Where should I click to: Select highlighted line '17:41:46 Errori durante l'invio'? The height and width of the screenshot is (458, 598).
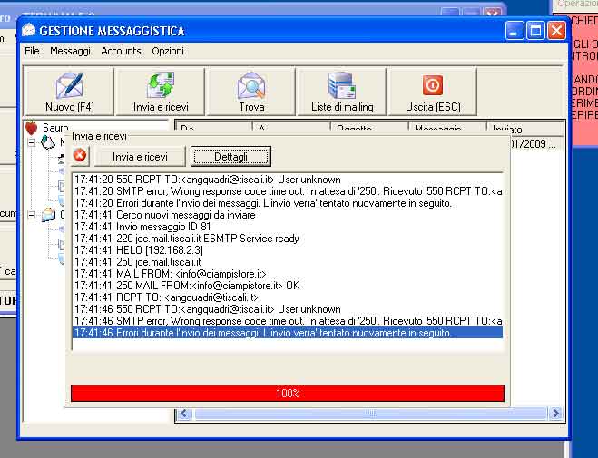(x=288, y=333)
